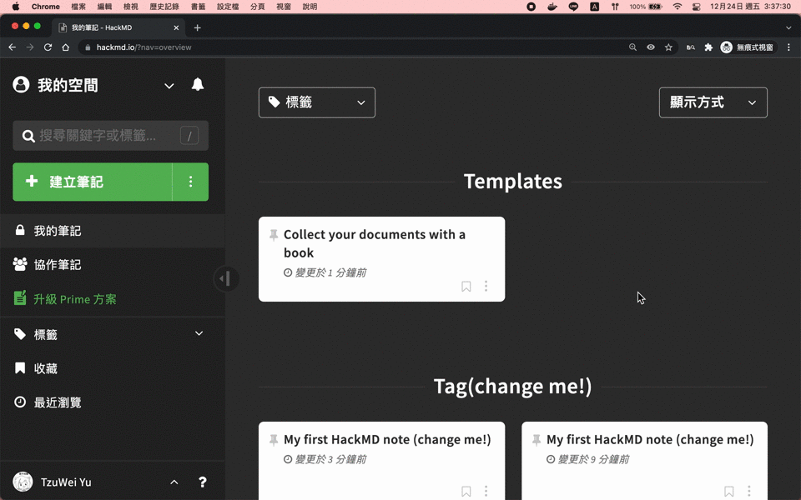Open the Apple menu
Image resolution: width=801 pixels, height=500 pixels.
15,7
